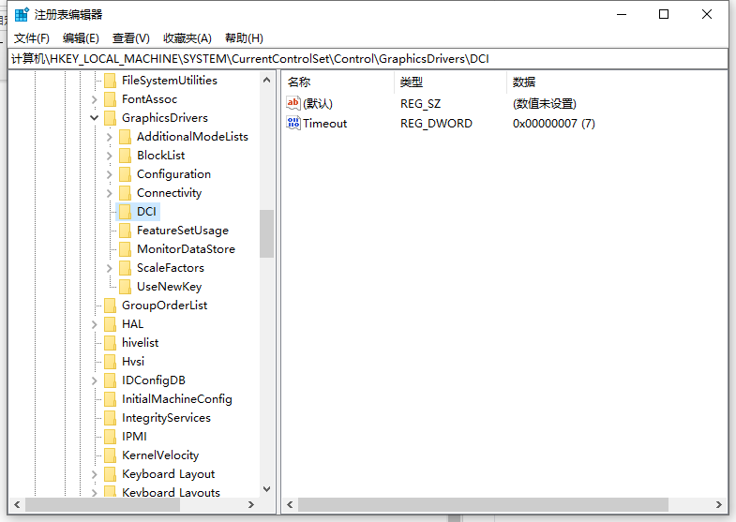Screen dimensions: 736x522
Task: Click the DCI folder icon
Action: (126, 212)
